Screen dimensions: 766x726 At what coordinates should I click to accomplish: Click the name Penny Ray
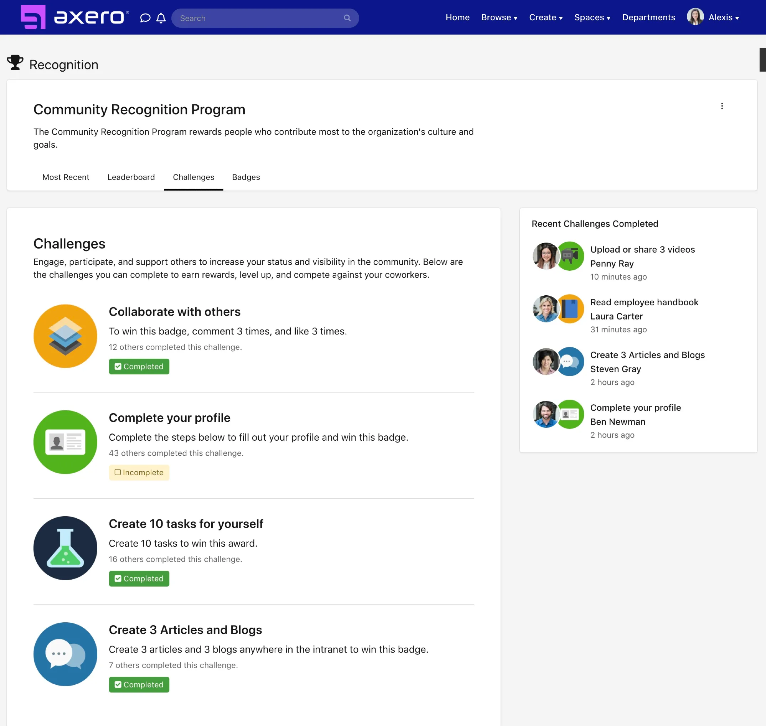pos(612,264)
